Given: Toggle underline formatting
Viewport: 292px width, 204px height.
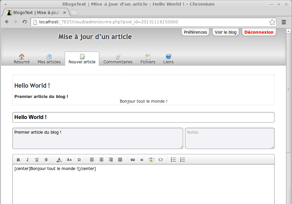Looking at the screenshot, I should tap(37, 160).
